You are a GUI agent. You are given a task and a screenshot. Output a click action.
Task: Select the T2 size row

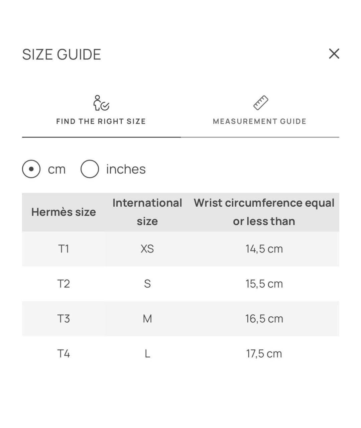click(x=180, y=284)
